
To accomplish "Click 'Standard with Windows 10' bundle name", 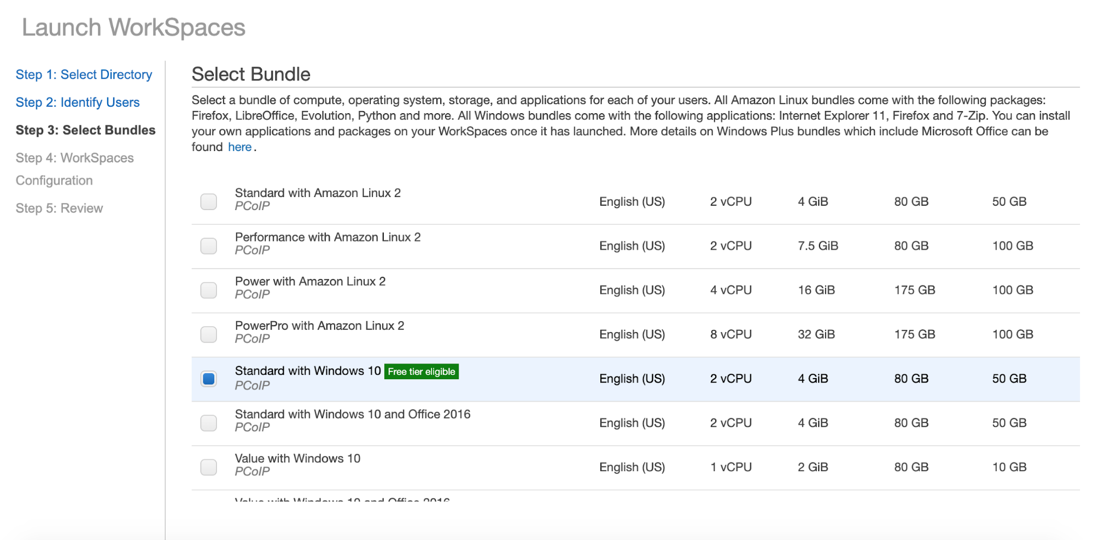I will 308,371.
